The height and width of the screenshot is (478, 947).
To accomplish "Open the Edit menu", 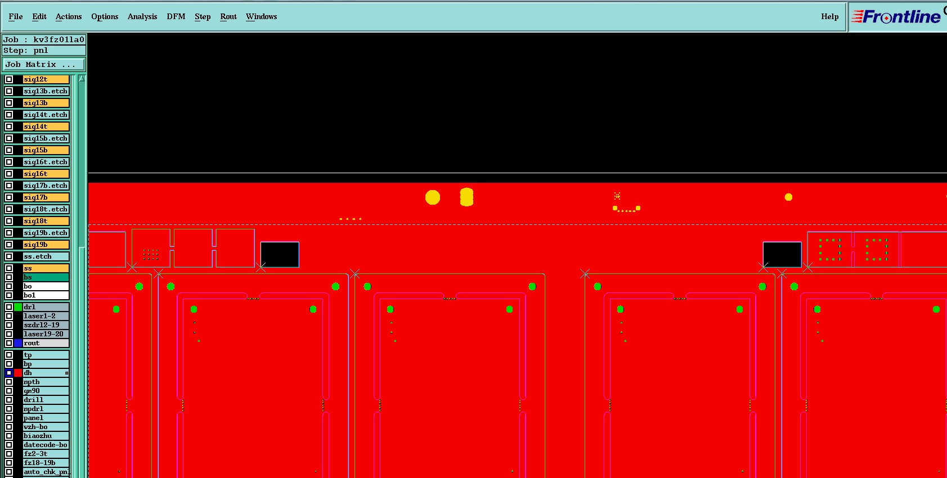I will (39, 16).
